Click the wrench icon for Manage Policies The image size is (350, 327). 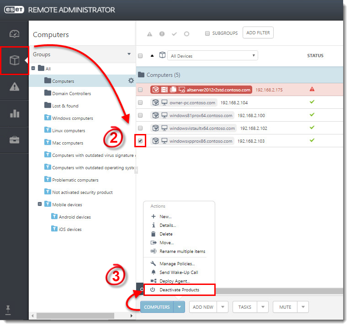tap(153, 263)
